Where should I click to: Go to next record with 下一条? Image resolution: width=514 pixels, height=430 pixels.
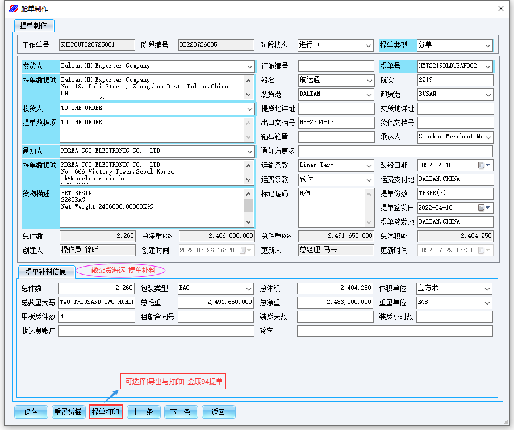click(x=181, y=412)
